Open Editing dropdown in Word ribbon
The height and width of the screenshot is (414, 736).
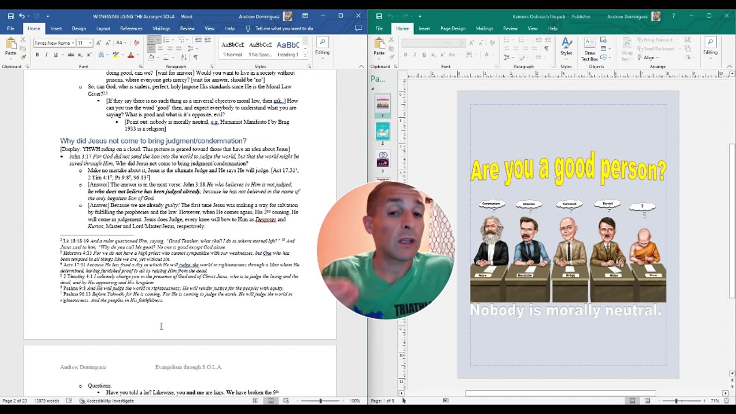(x=322, y=47)
